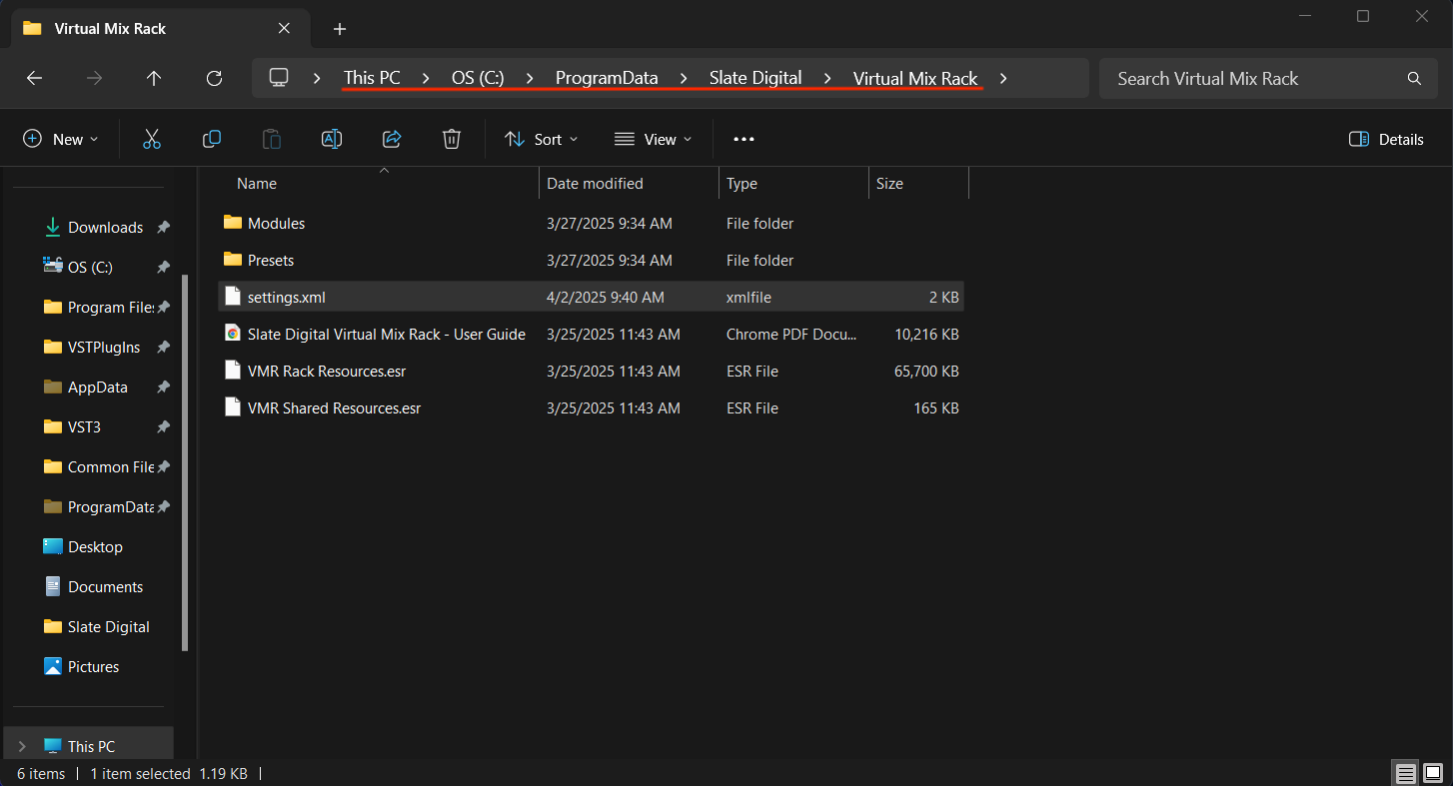Open the New item dropdown
This screenshot has width=1453, height=786.
click(x=61, y=140)
